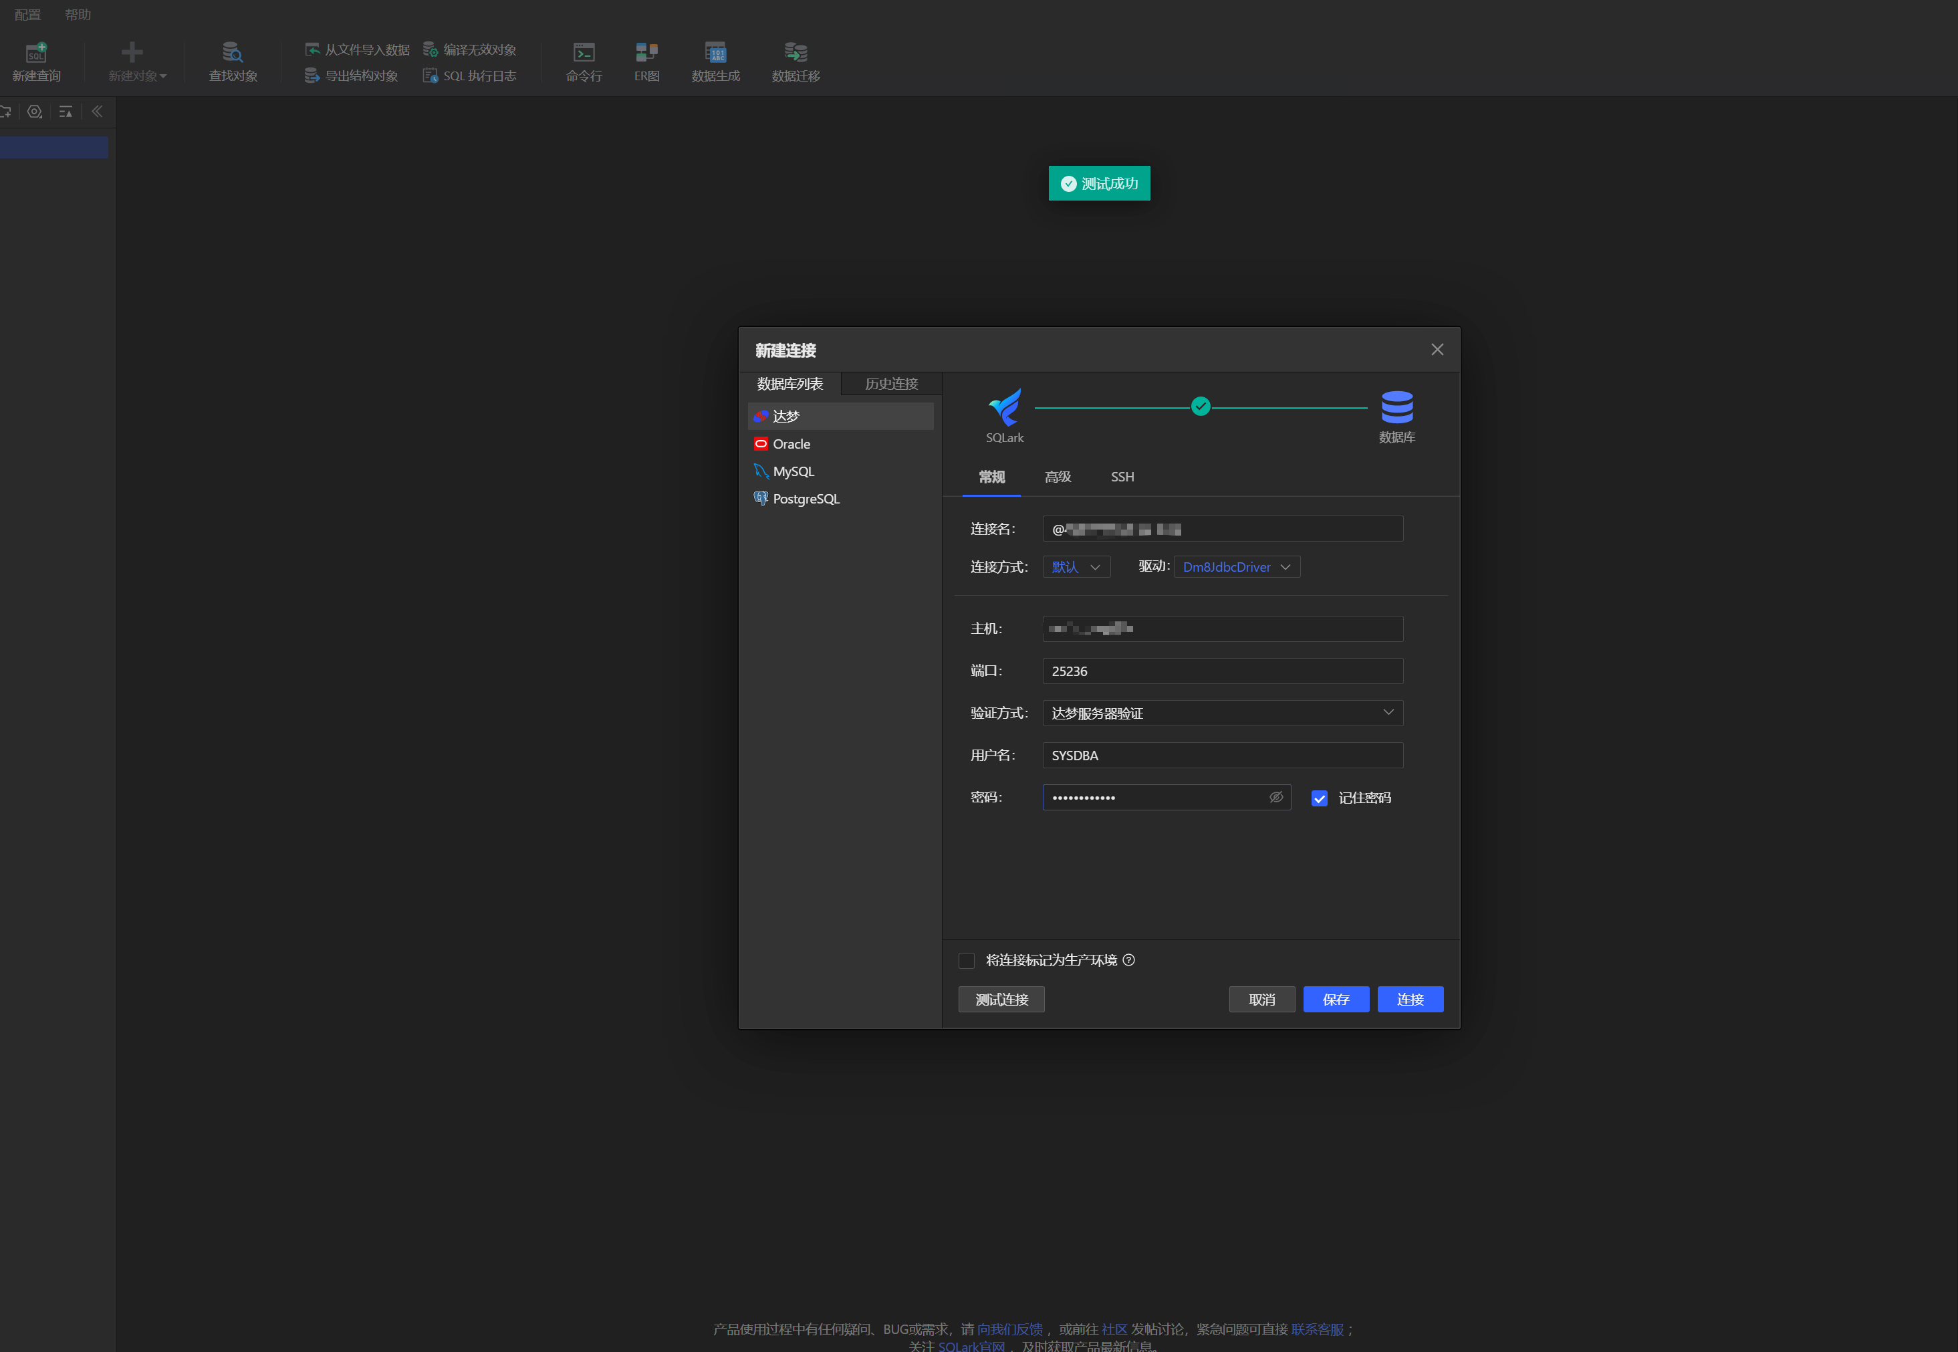Toggle password visibility eye icon
The width and height of the screenshot is (1958, 1352).
[x=1275, y=797]
